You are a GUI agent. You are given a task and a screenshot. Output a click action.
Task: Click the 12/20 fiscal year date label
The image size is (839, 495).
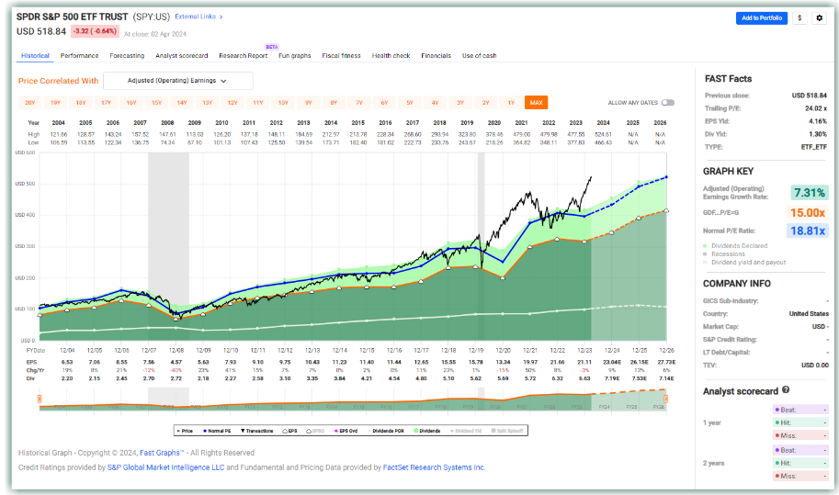click(x=503, y=351)
